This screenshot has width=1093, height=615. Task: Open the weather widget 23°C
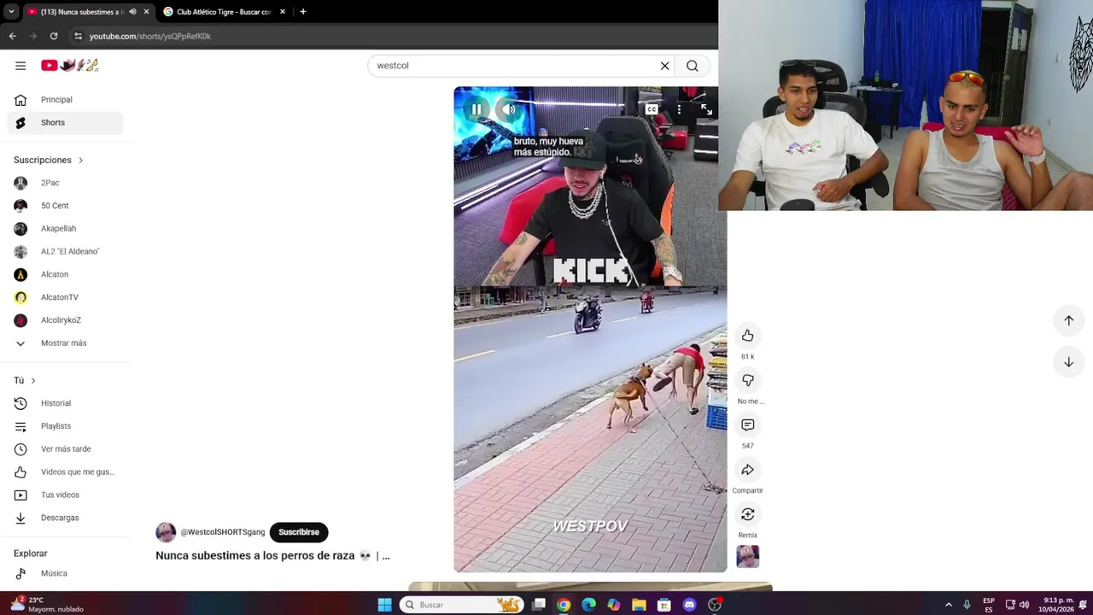click(x=47, y=605)
